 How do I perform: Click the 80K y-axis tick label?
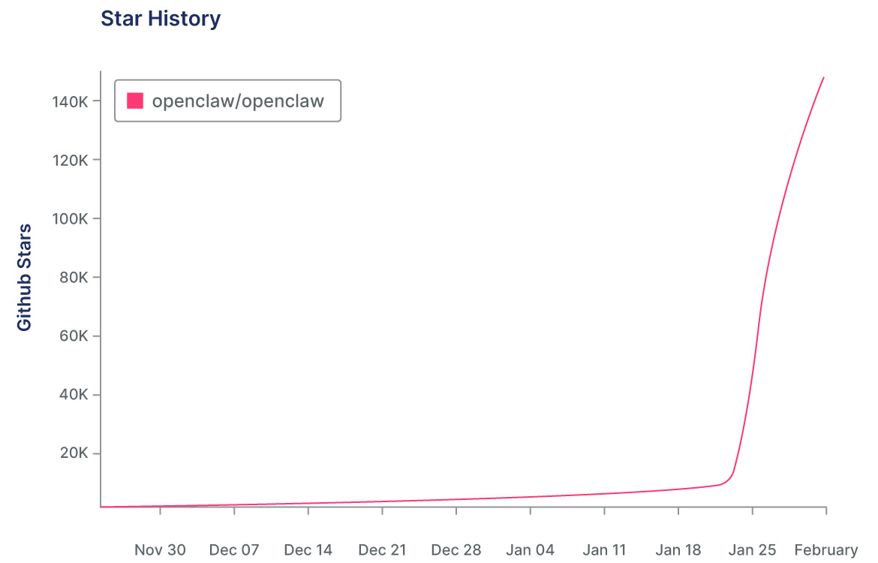(75, 277)
